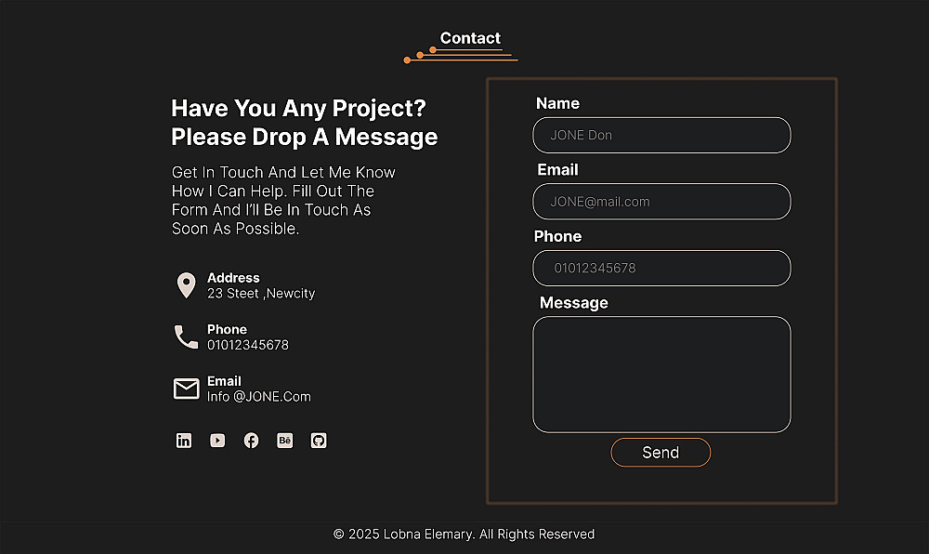Visit the Facebook profile icon
The width and height of the screenshot is (929, 554).
251,441
